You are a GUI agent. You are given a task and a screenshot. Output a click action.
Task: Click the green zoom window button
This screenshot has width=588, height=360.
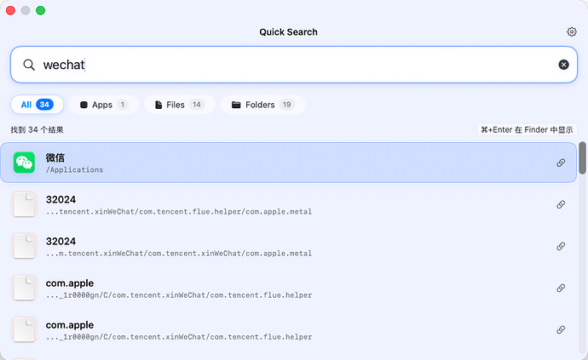pyautogui.click(x=41, y=10)
